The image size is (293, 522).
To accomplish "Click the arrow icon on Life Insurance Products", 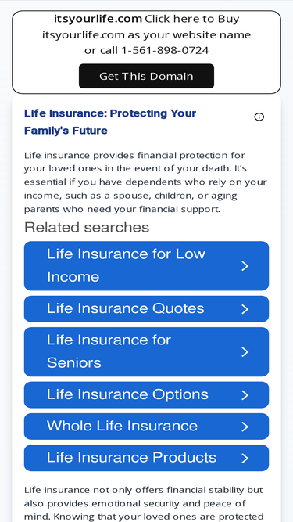I will pos(245,458).
